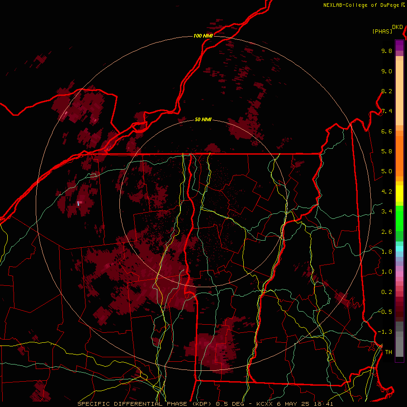Select the 6.6 scale label
This screenshot has height=407, width=407.
coord(387,131)
